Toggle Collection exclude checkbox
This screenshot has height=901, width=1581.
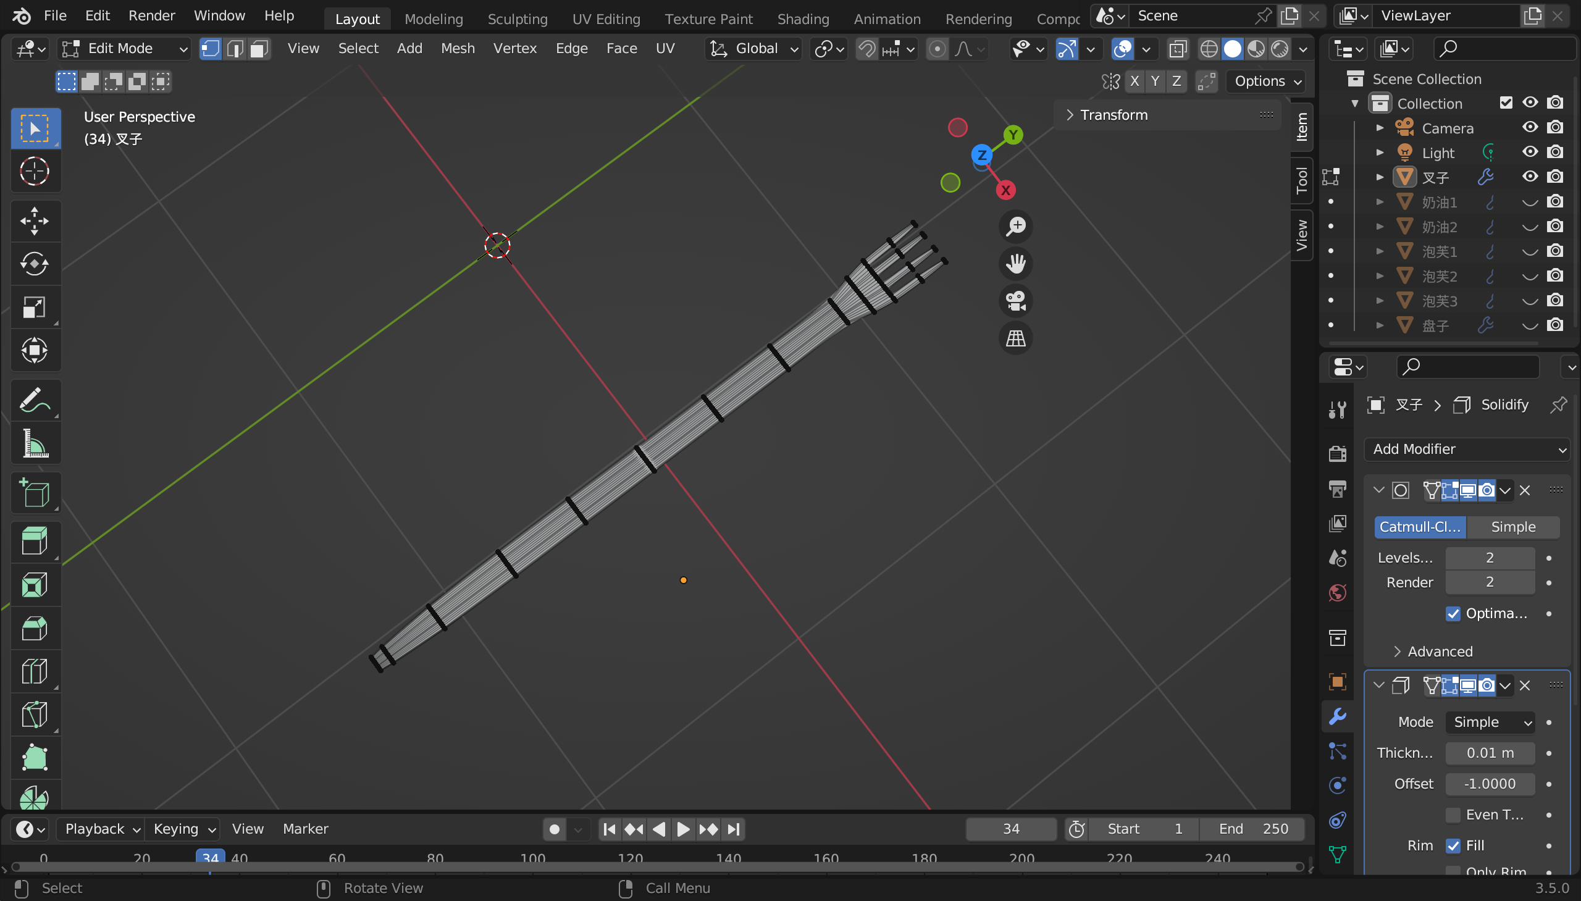coord(1506,103)
